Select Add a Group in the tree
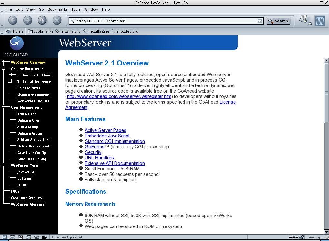The image size is (329, 241). click(x=28, y=127)
